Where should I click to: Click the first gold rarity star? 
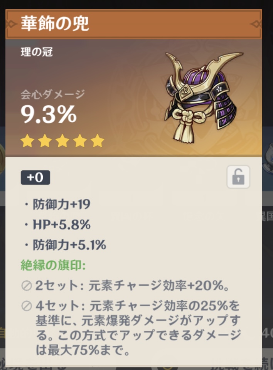[27, 141]
